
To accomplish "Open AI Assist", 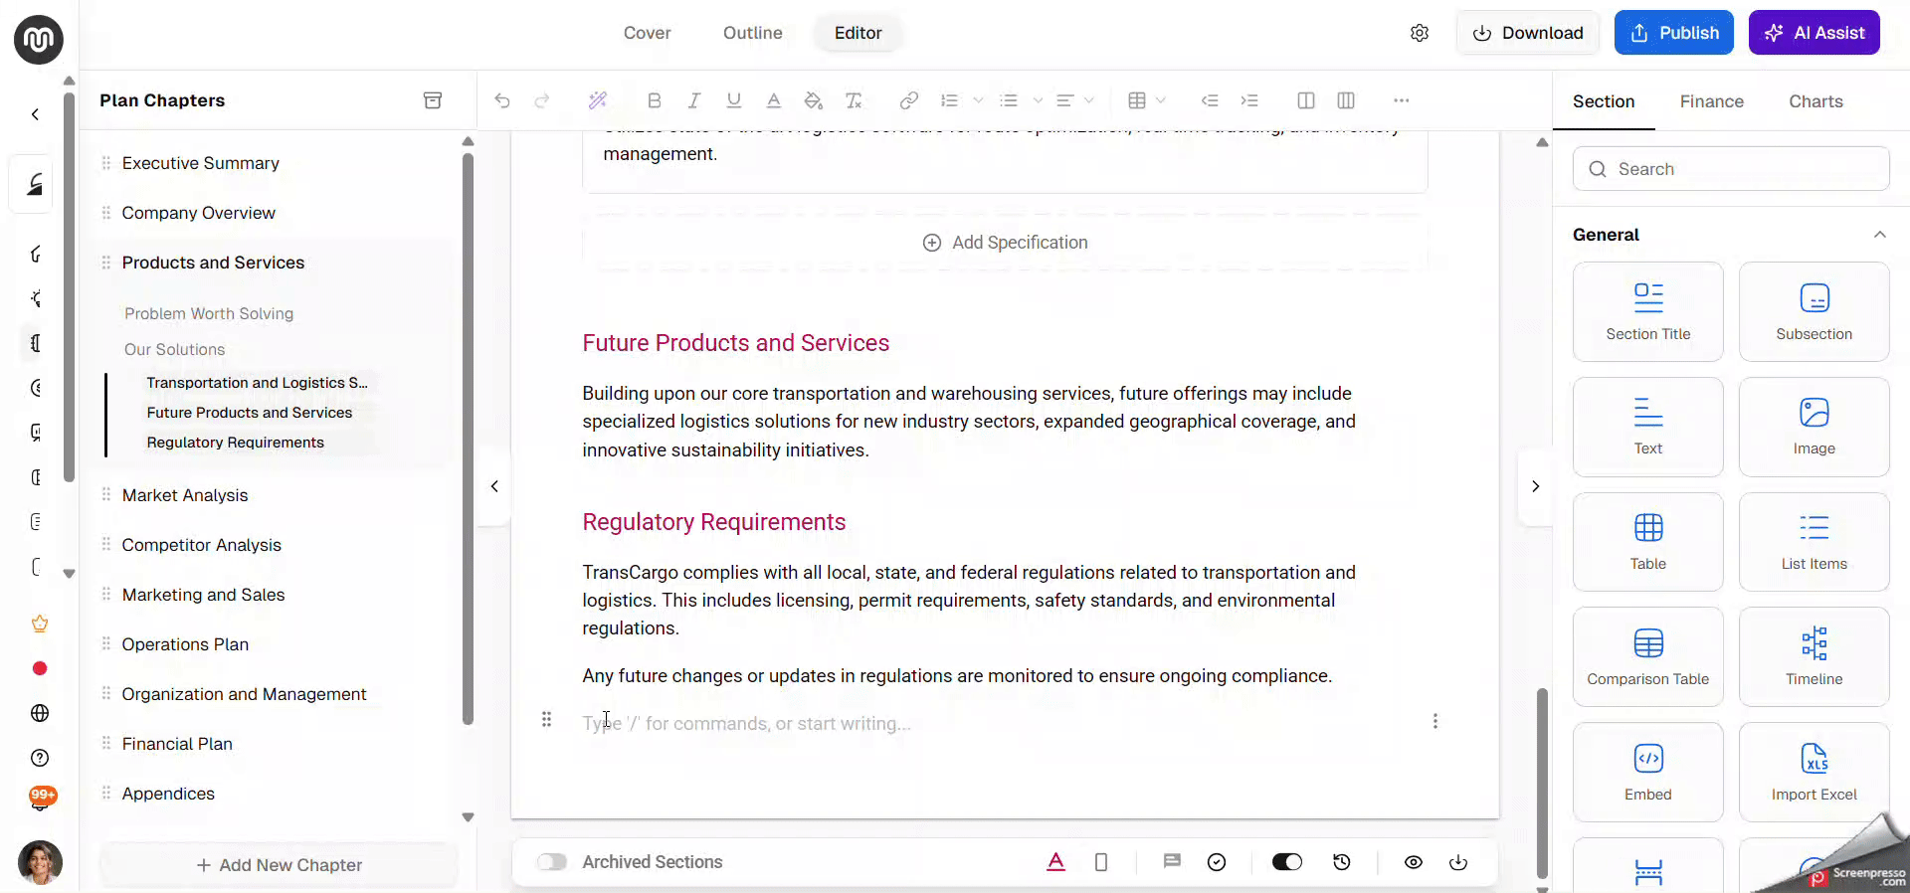I will click(1814, 33).
